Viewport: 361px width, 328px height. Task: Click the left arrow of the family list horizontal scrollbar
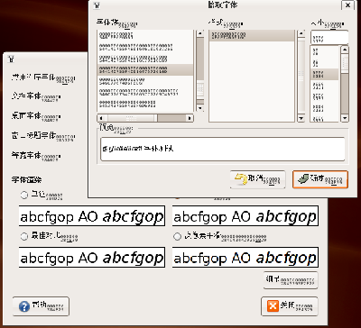101,118
